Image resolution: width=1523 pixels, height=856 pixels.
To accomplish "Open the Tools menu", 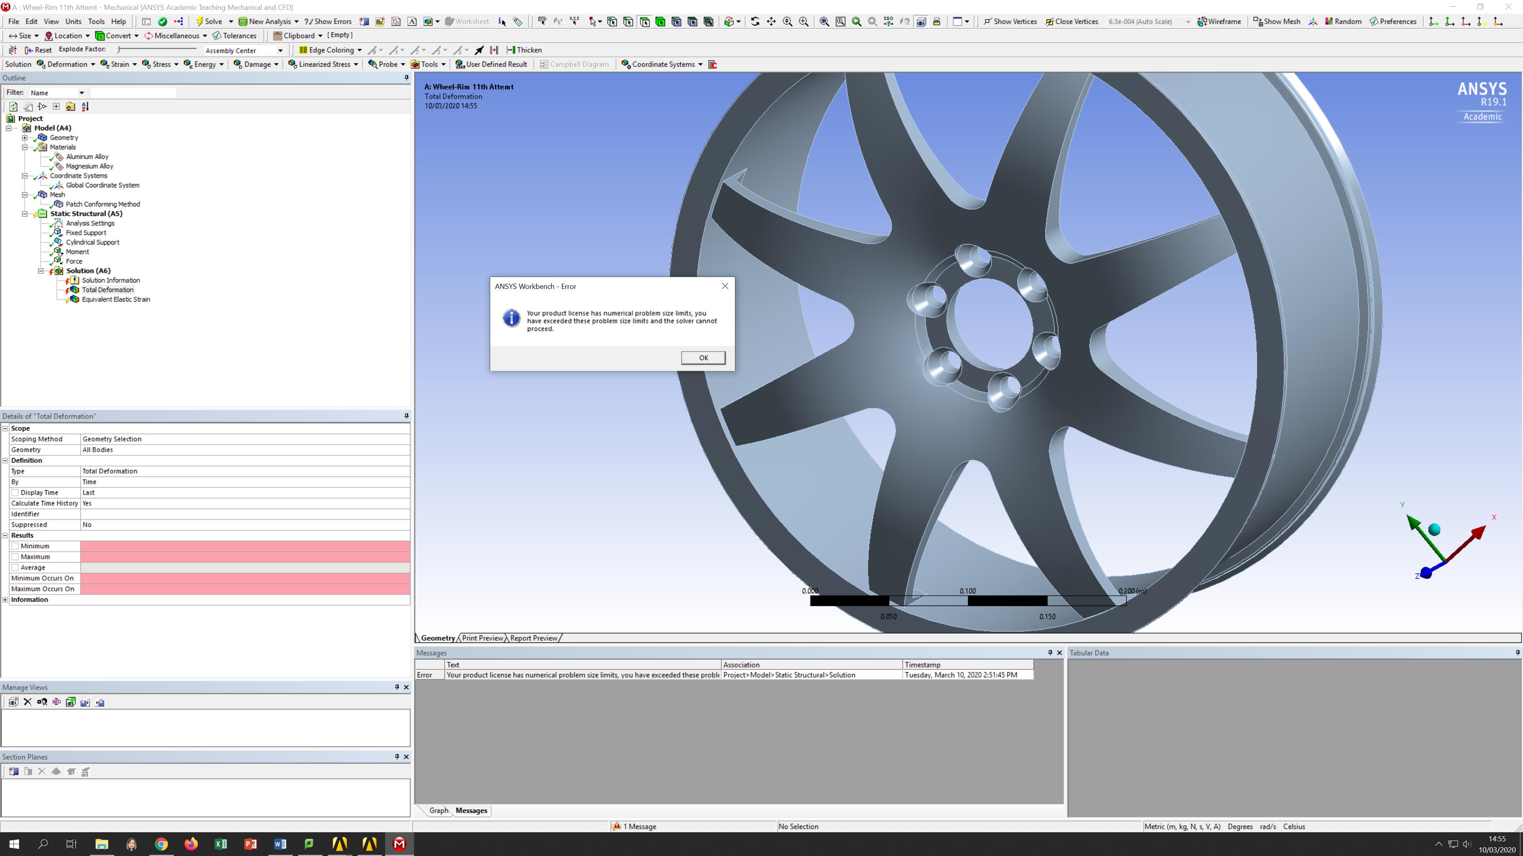I will click(x=96, y=21).
